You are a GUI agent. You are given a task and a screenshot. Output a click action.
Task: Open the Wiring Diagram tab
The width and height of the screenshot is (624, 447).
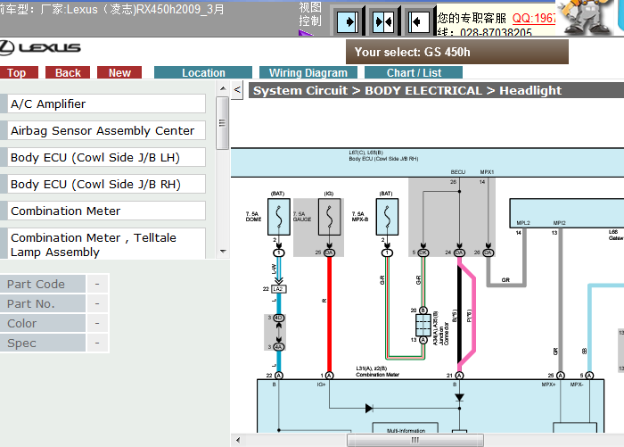pos(308,72)
